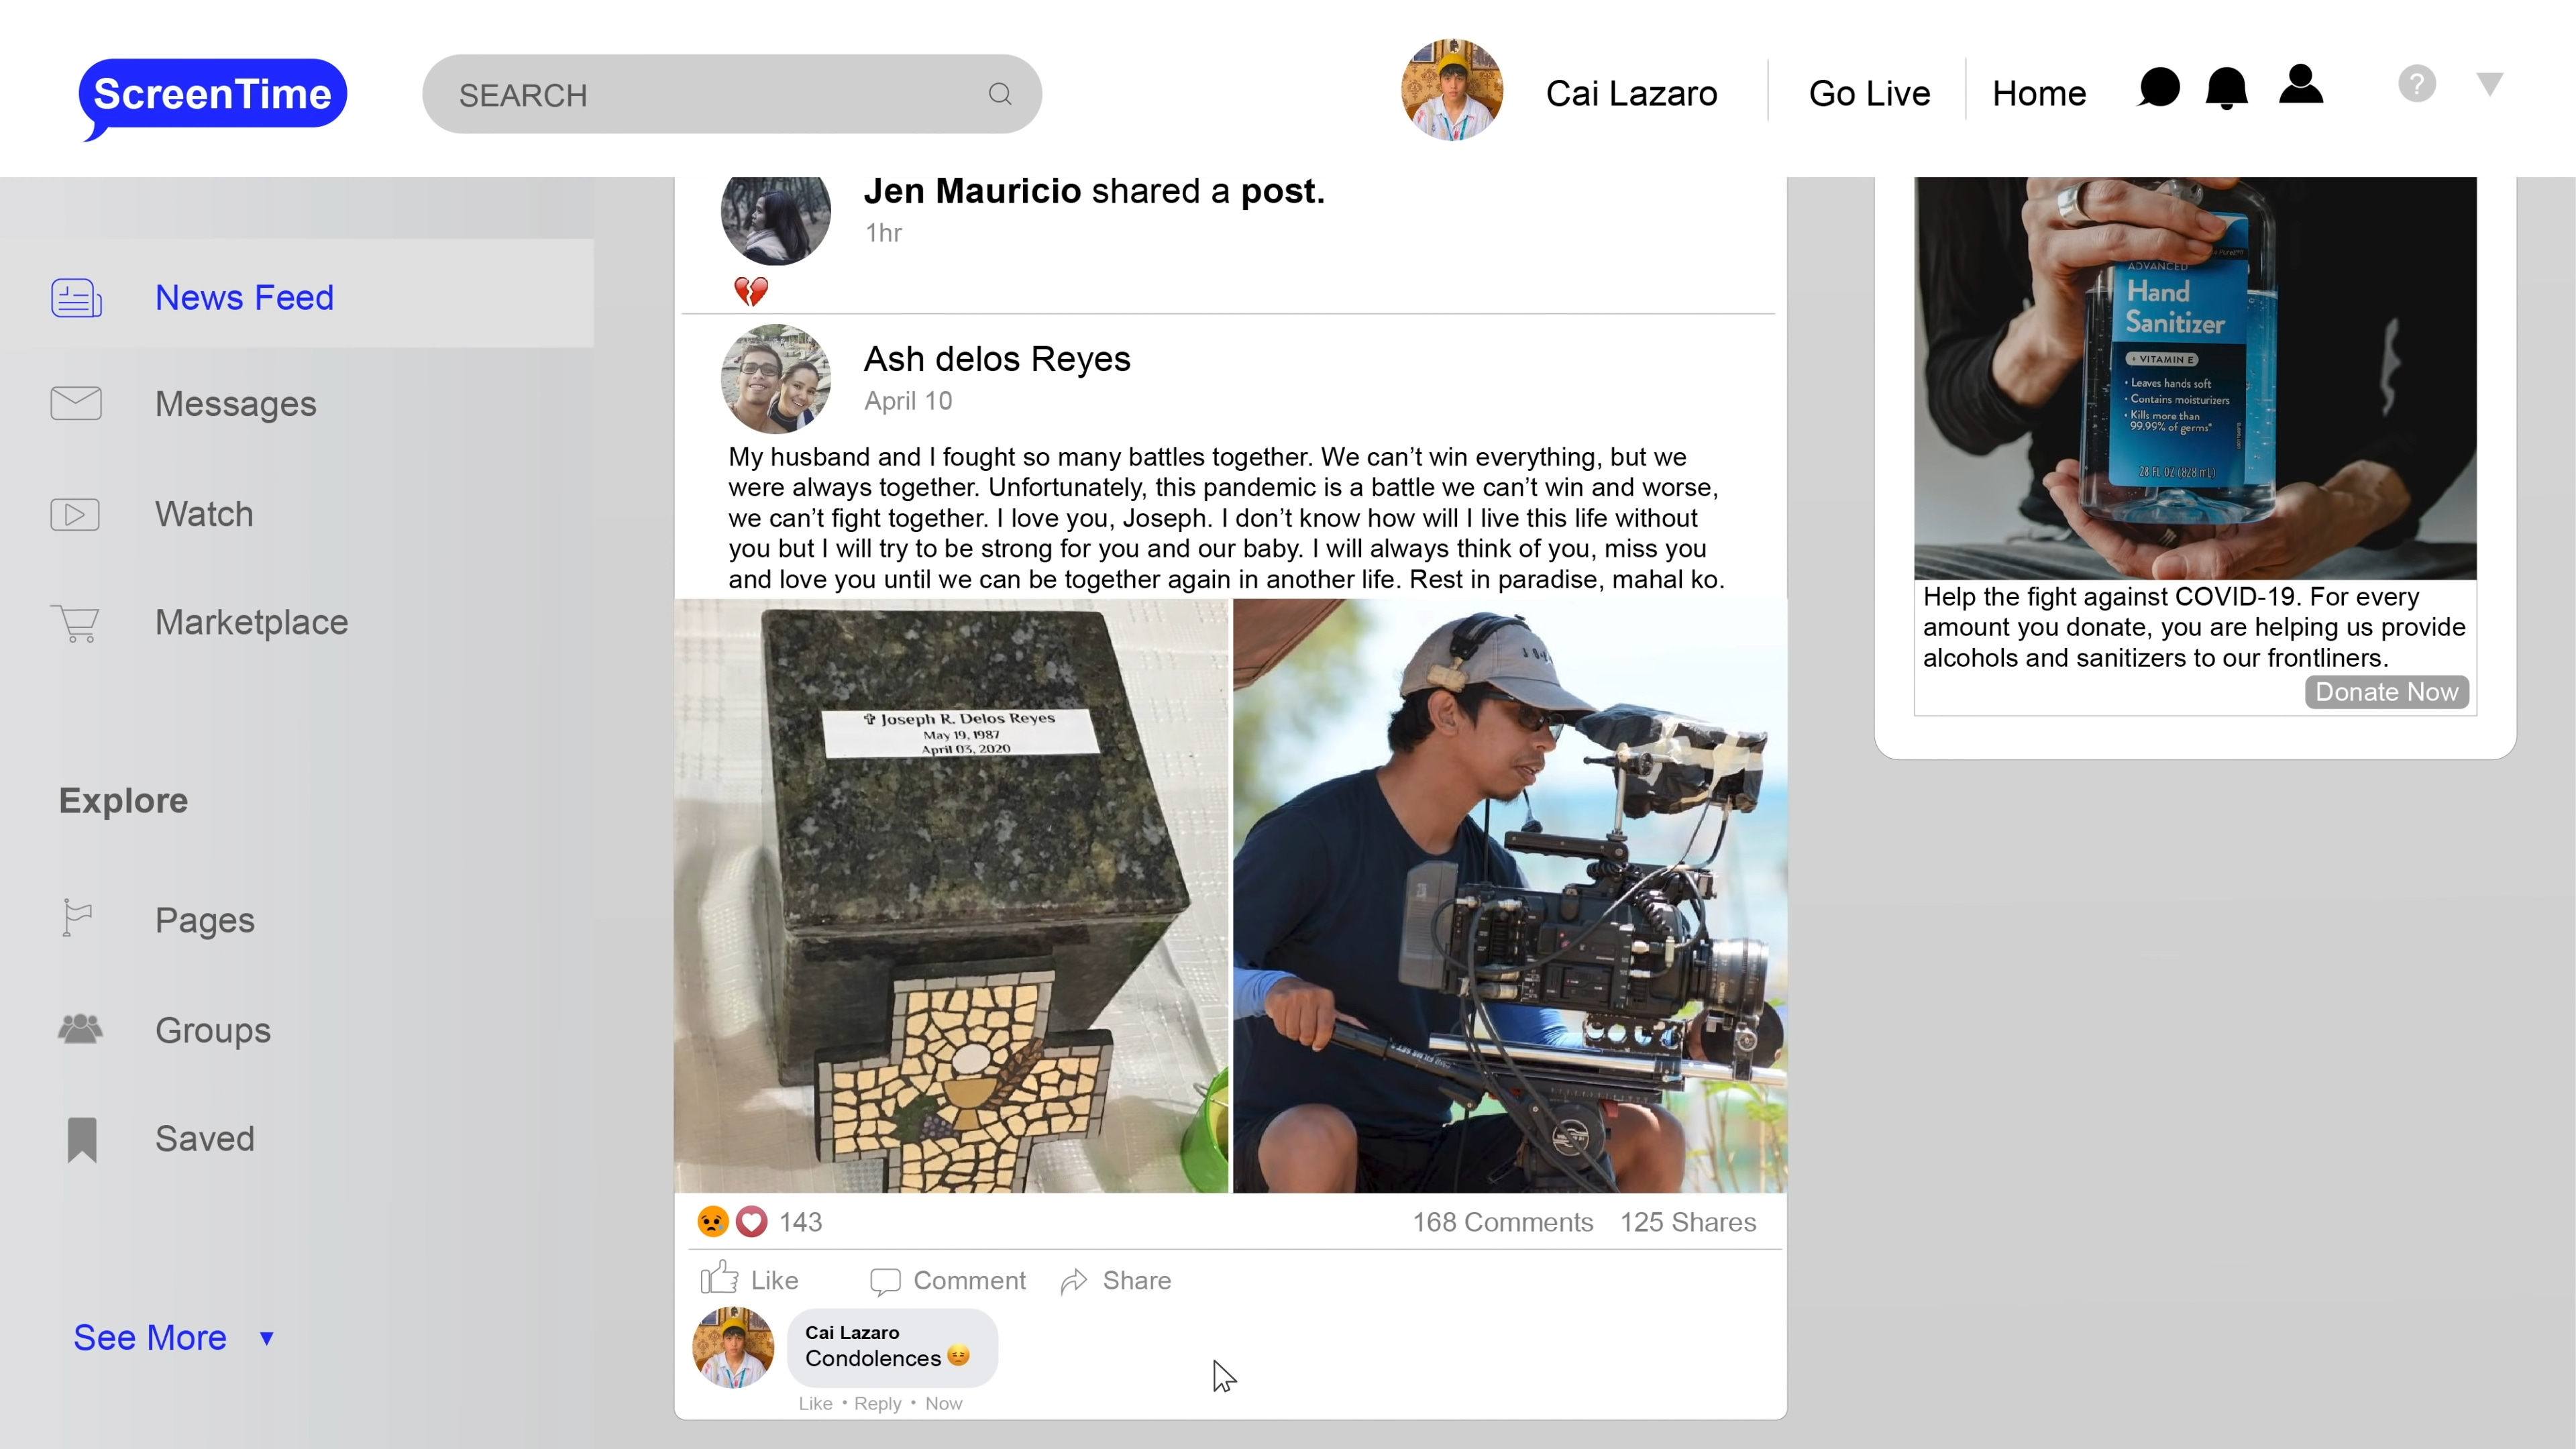Click the Saved bookmark icon

(82, 1139)
